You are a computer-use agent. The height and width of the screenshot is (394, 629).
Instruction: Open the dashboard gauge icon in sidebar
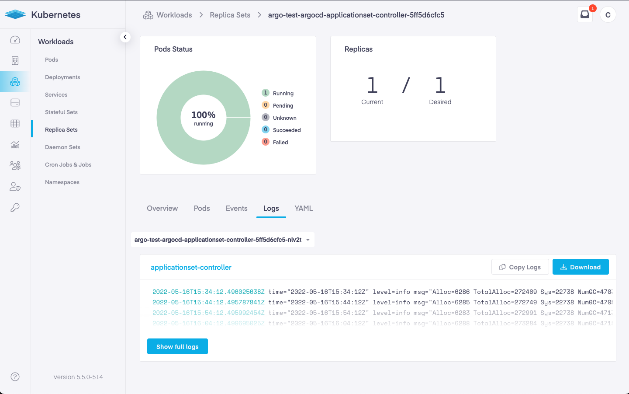click(x=15, y=40)
